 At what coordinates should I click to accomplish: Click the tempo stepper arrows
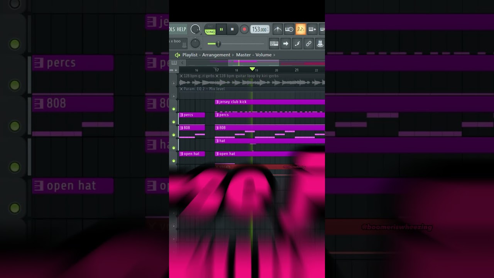[x=268, y=29]
